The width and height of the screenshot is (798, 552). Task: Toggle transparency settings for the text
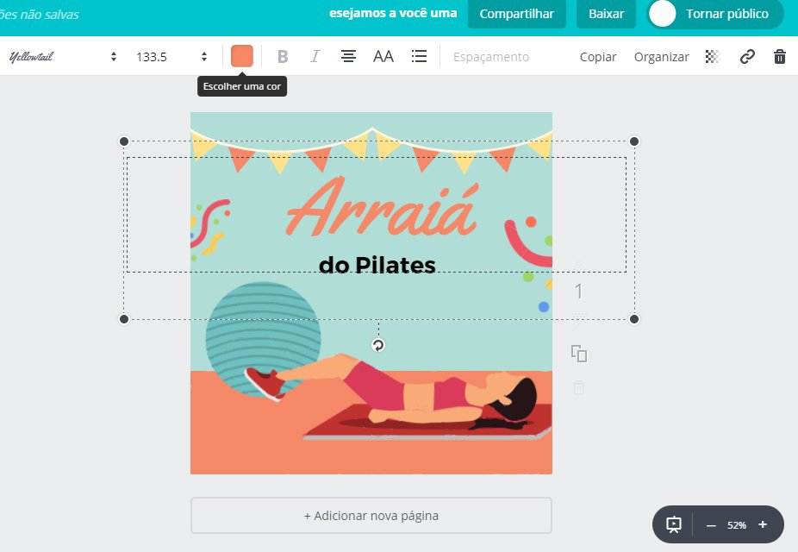(712, 56)
